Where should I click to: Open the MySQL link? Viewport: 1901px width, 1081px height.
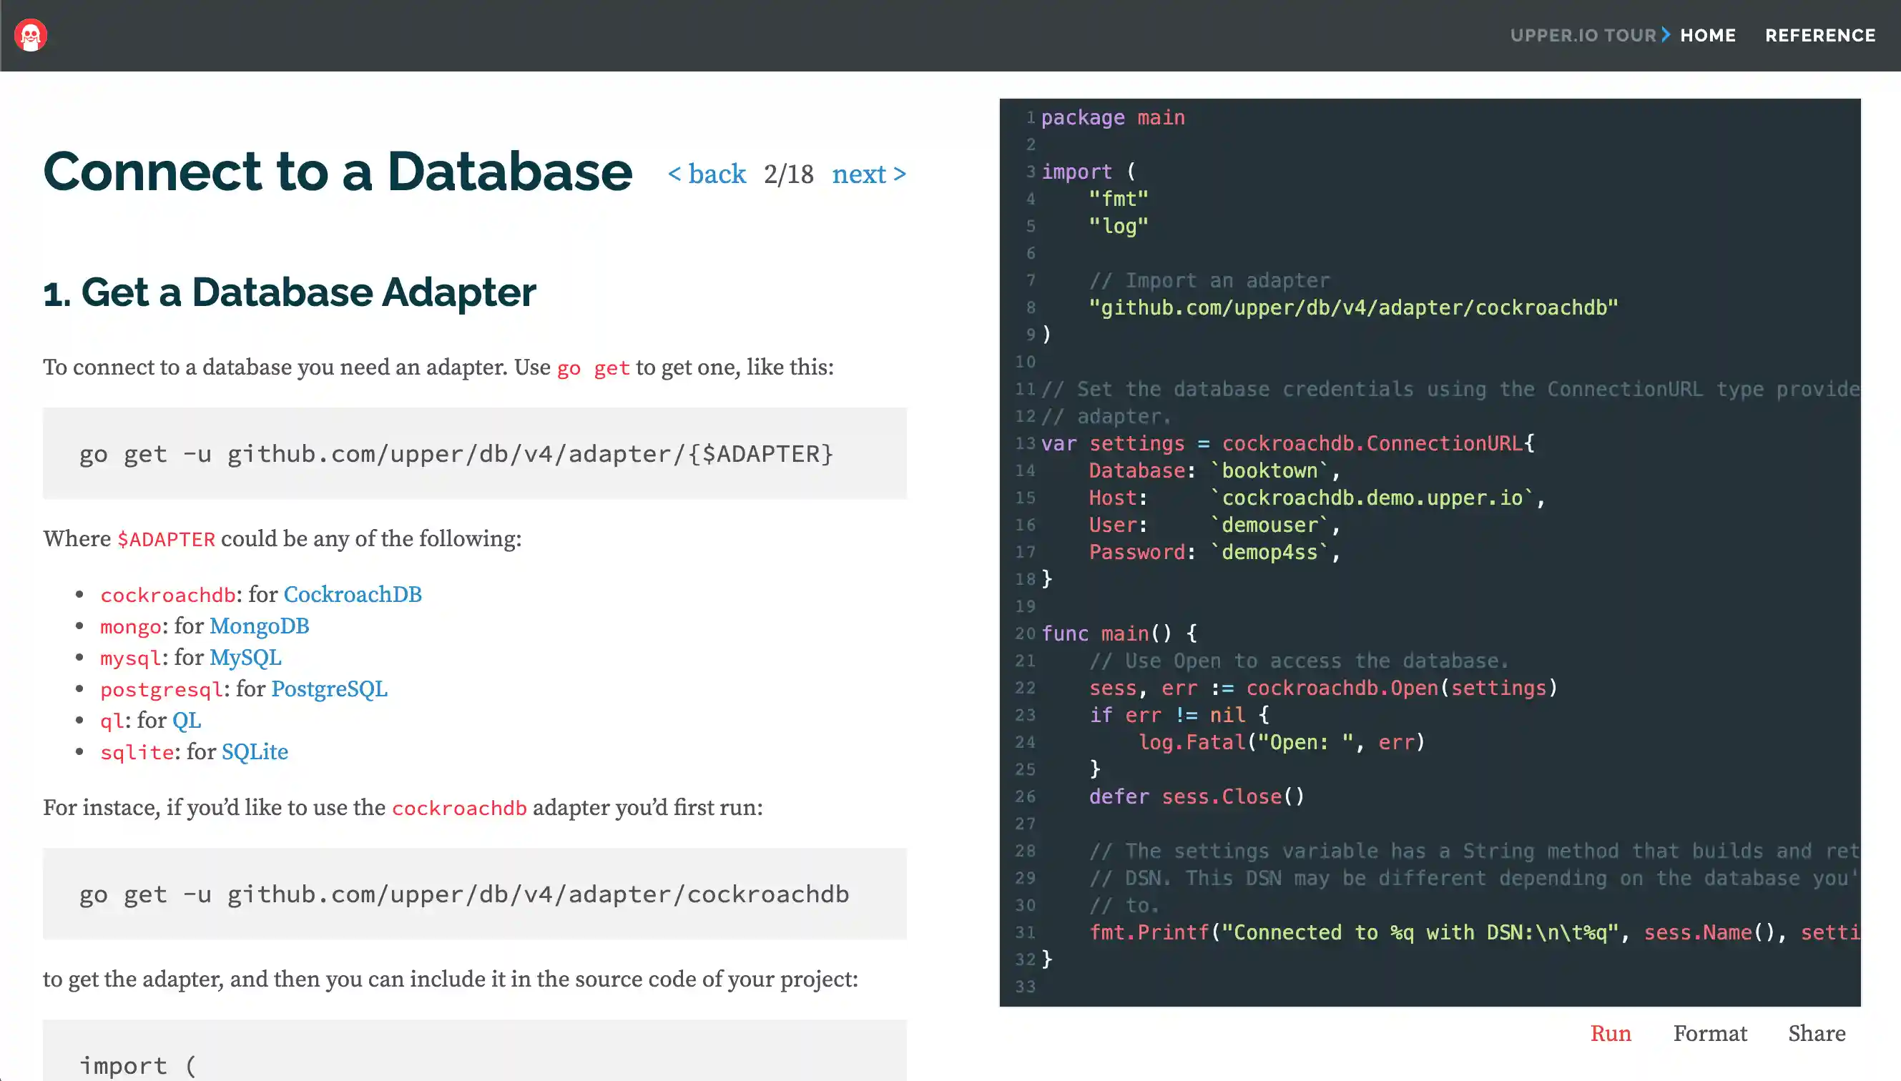tap(245, 658)
